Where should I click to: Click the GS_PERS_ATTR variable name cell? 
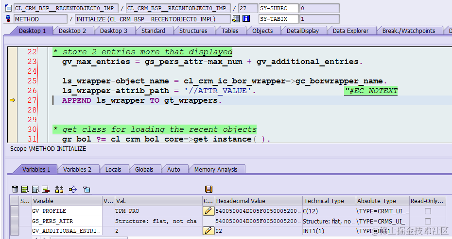67,221
